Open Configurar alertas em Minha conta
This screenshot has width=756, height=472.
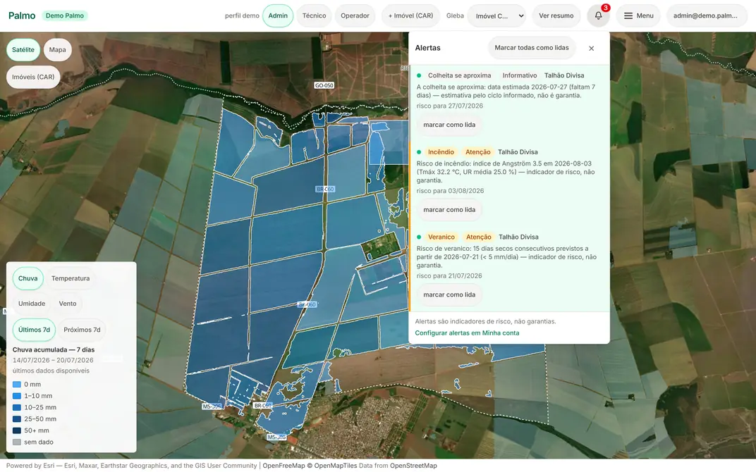tap(467, 333)
